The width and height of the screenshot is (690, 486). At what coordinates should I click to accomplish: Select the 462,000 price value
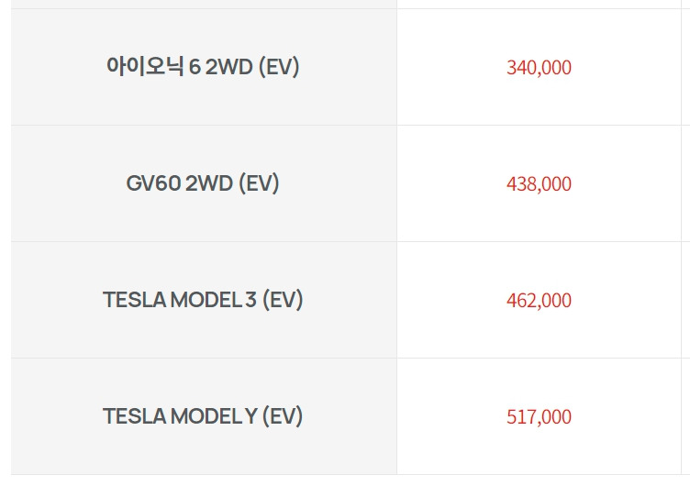(x=540, y=301)
